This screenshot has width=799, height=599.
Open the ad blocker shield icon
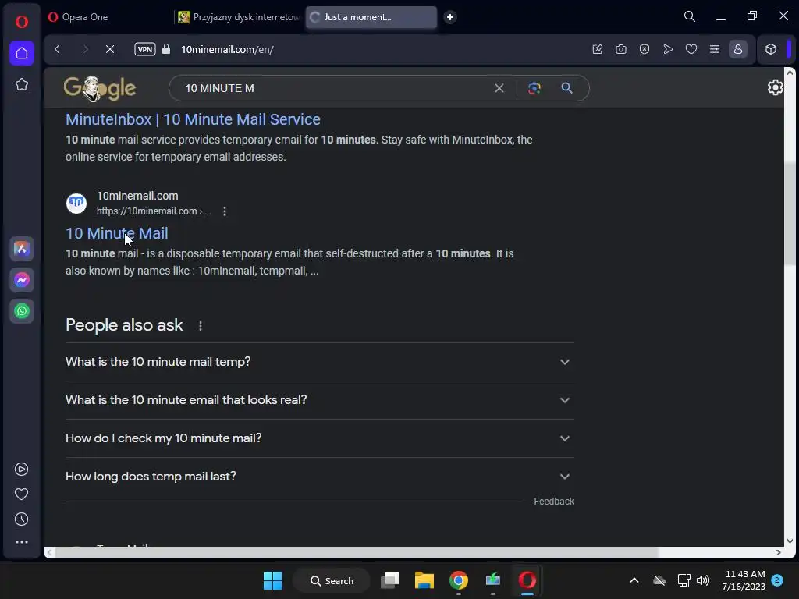pyautogui.click(x=644, y=49)
